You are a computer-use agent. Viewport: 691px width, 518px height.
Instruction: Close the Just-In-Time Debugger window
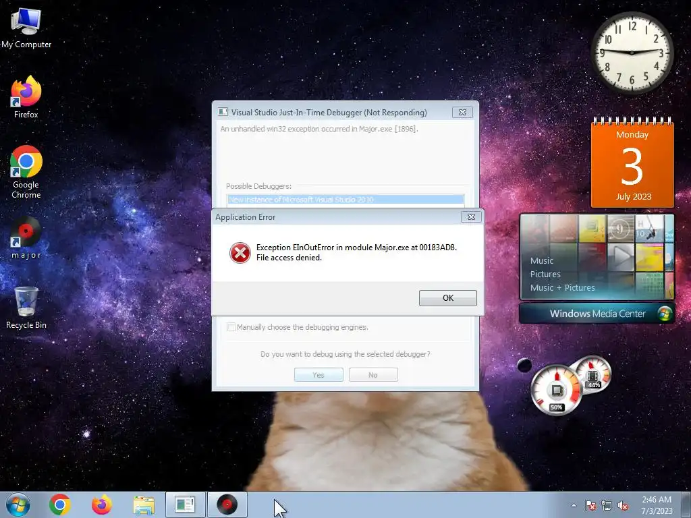(x=462, y=113)
